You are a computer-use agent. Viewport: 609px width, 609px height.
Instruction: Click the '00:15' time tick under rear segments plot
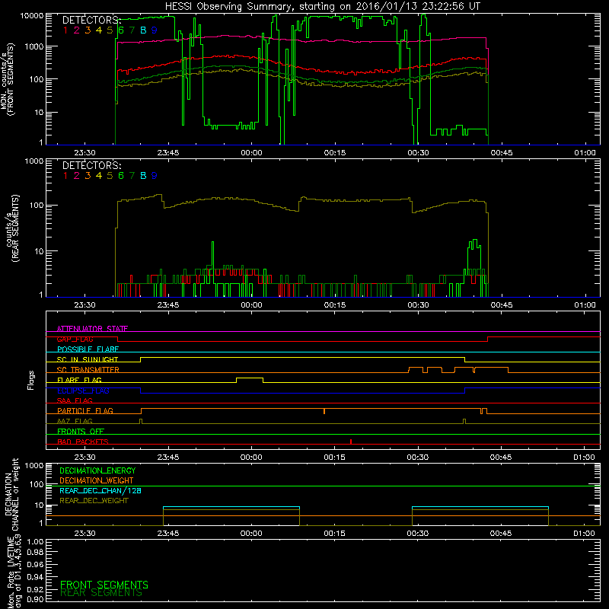point(335,305)
